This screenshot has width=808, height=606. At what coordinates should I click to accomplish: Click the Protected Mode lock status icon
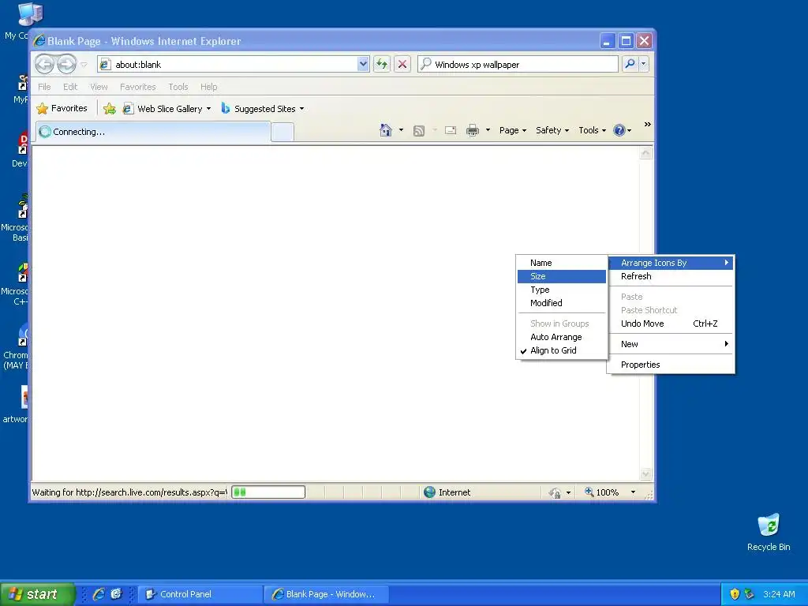pos(555,492)
